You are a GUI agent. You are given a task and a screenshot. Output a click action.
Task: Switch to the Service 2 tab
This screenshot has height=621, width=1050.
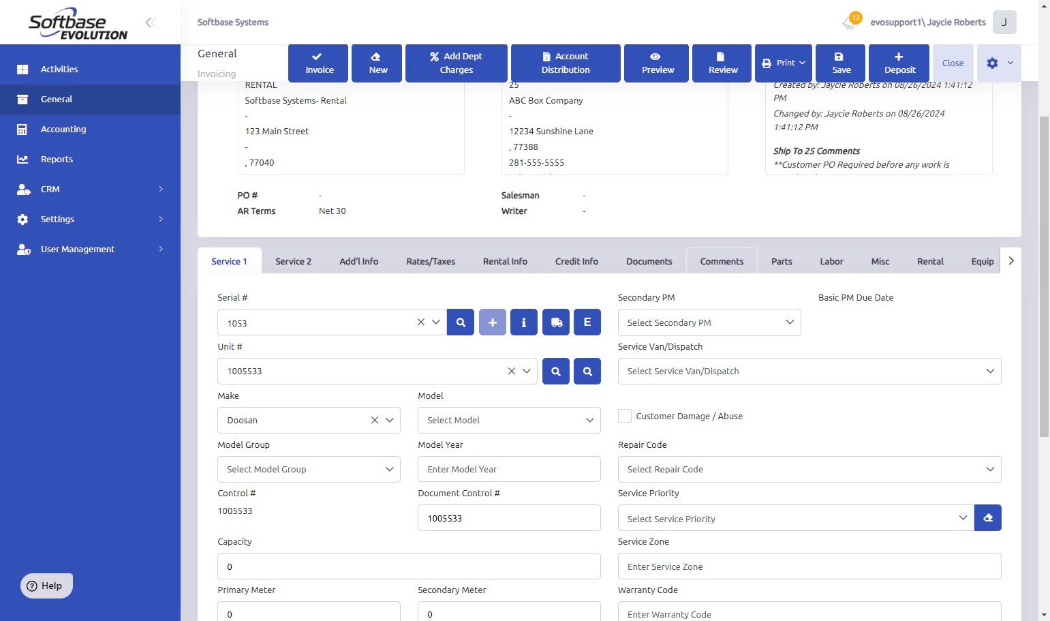[293, 262]
